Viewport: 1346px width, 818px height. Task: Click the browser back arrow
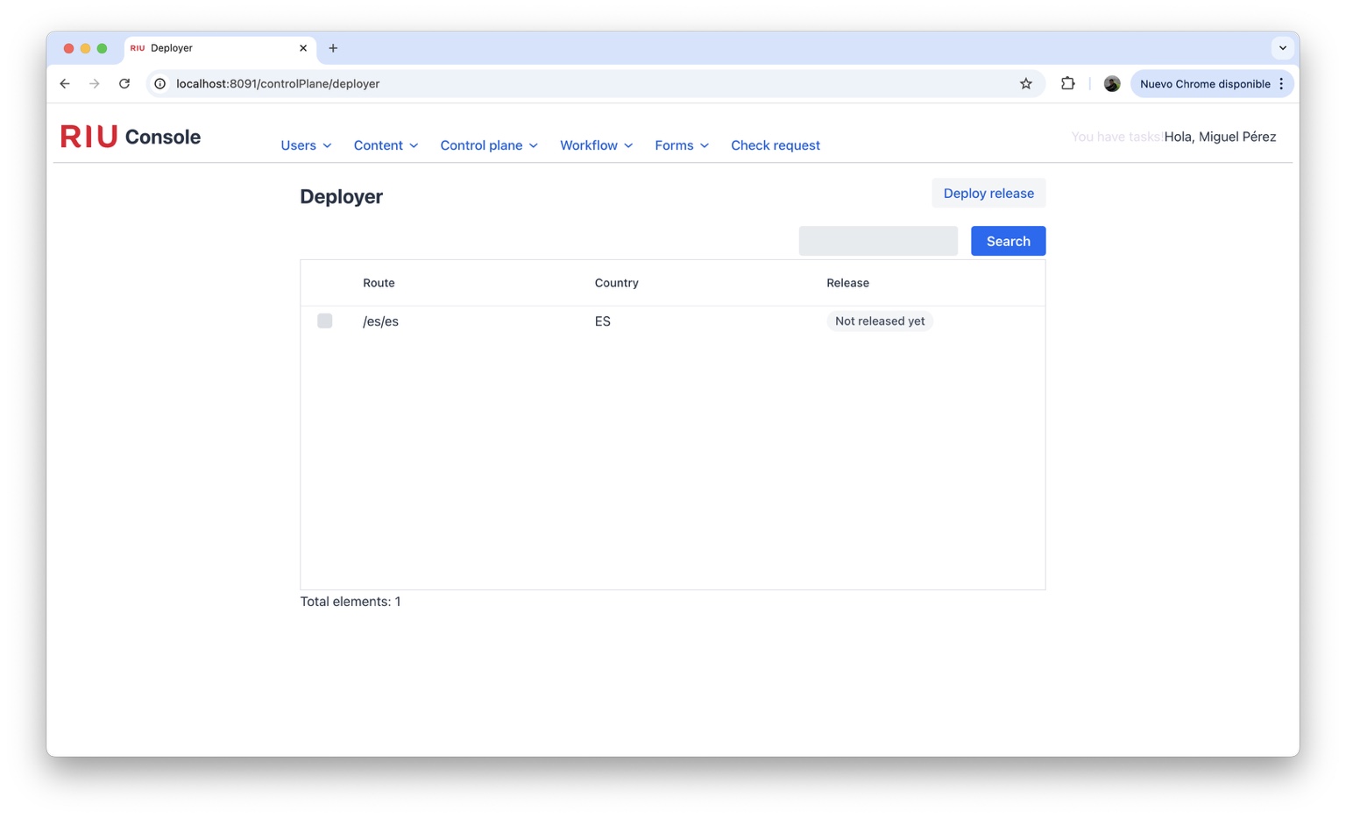[x=65, y=84]
